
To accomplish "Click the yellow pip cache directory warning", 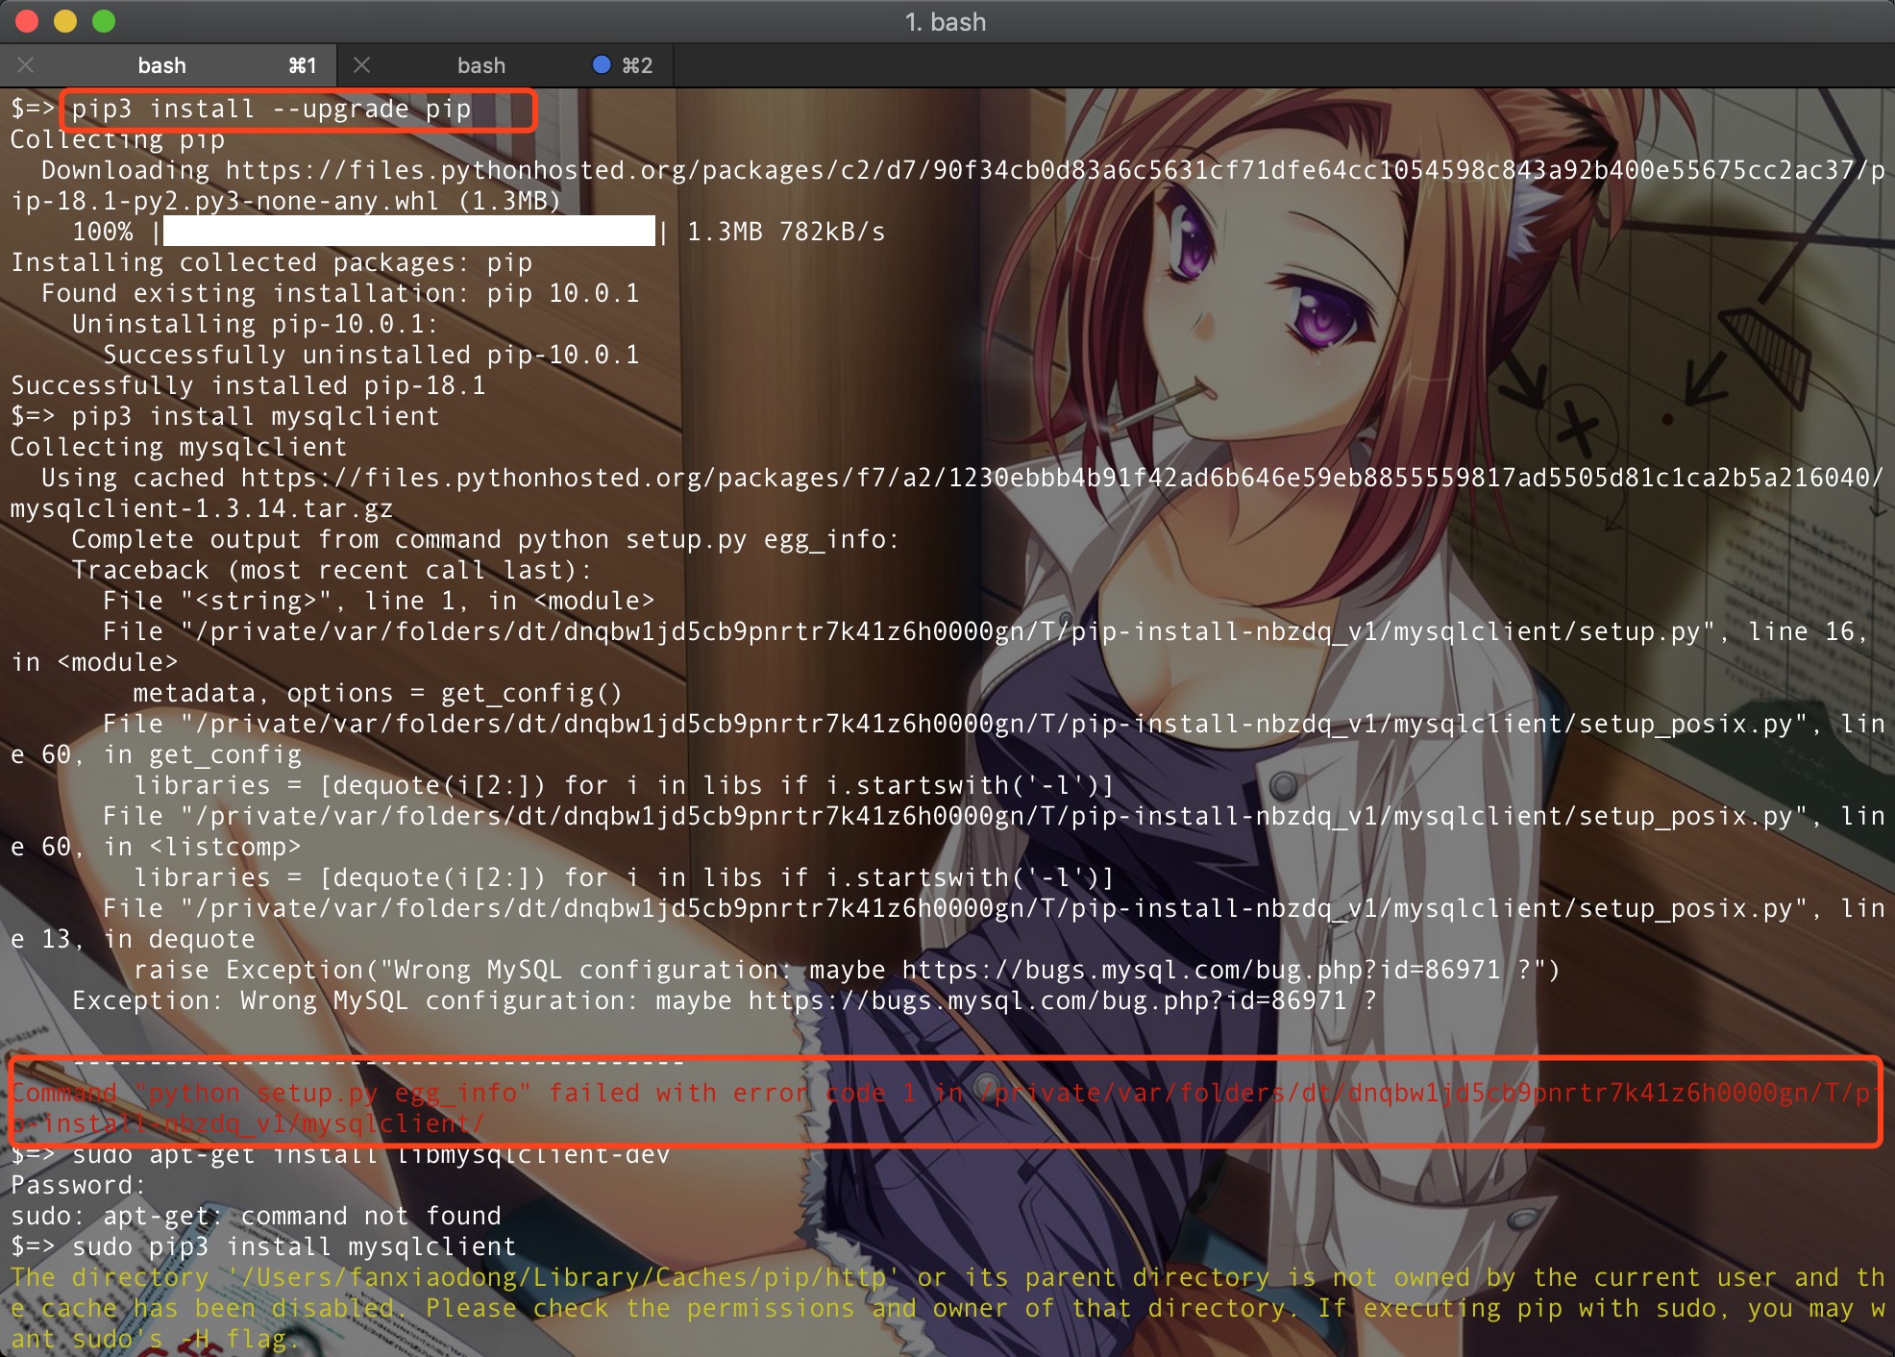I will point(947,1308).
